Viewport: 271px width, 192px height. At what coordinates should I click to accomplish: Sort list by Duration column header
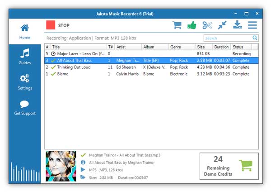click(x=222, y=47)
